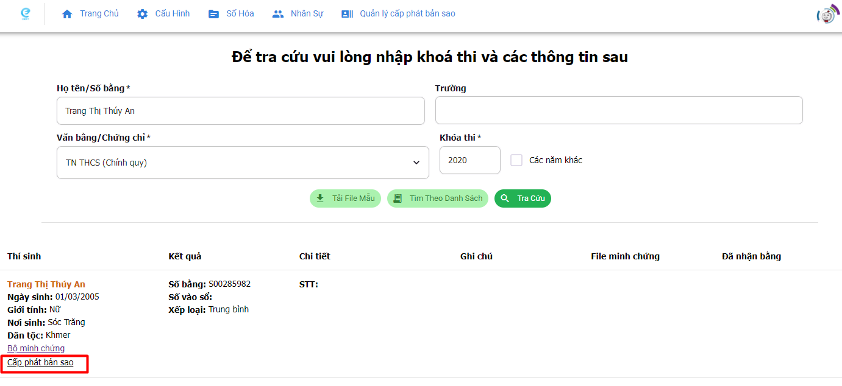
Task: Click the gear icon for Cấu Hình
Action: (142, 14)
